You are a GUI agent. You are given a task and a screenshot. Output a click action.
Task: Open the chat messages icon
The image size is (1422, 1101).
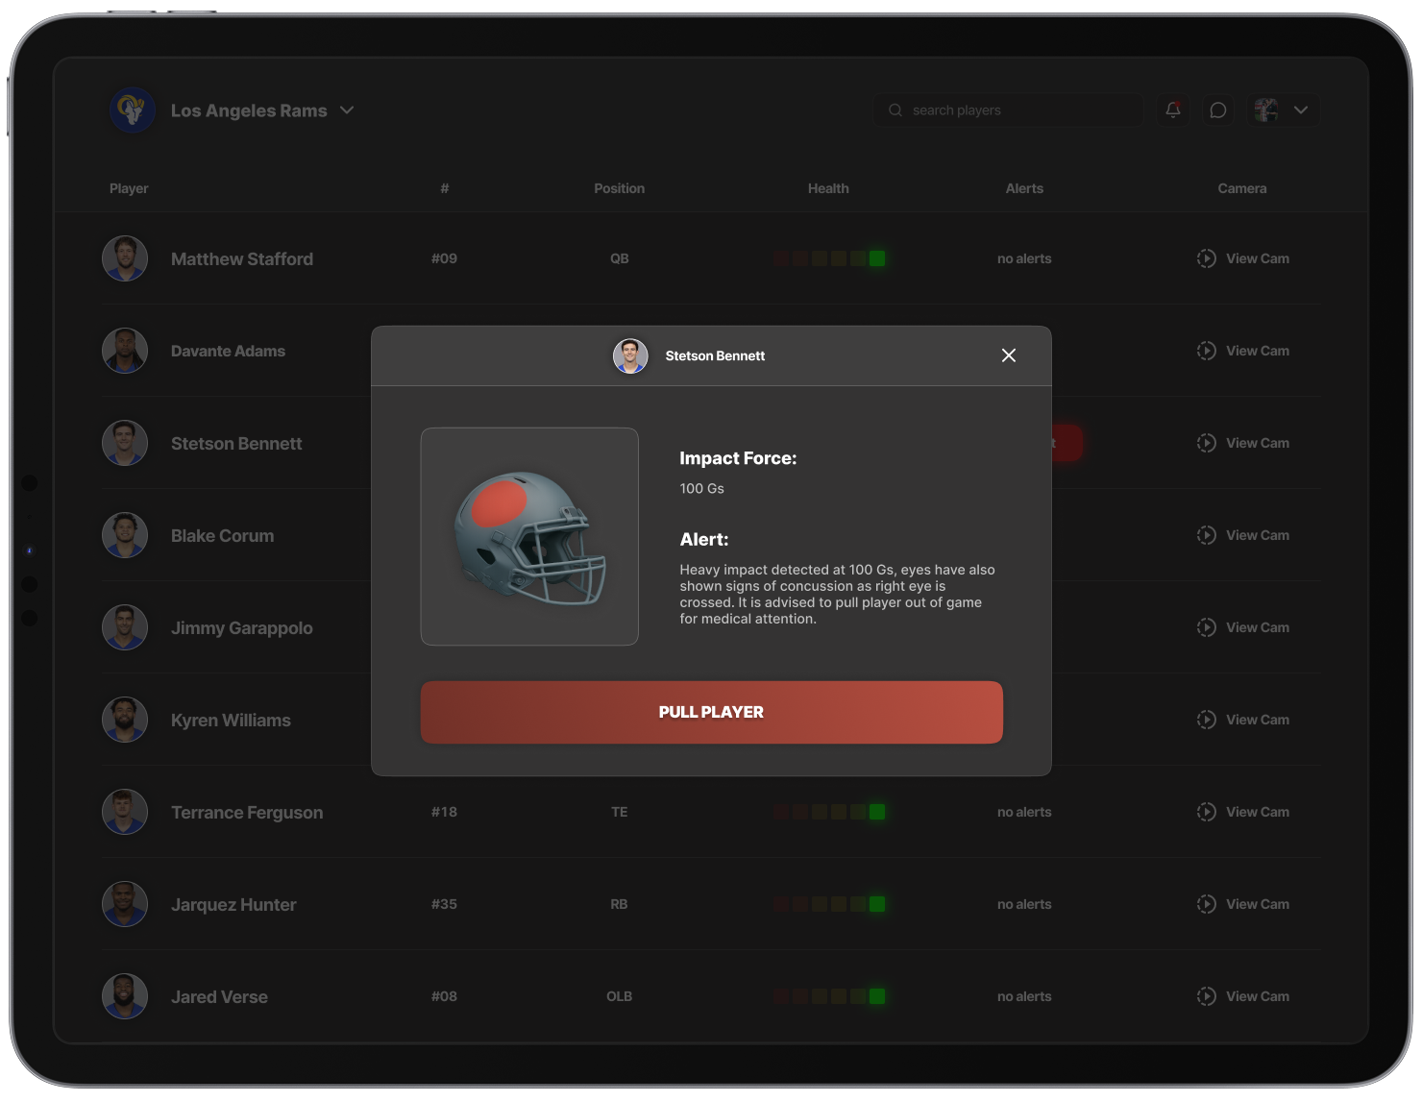pyautogui.click(x=1217, y=110)
